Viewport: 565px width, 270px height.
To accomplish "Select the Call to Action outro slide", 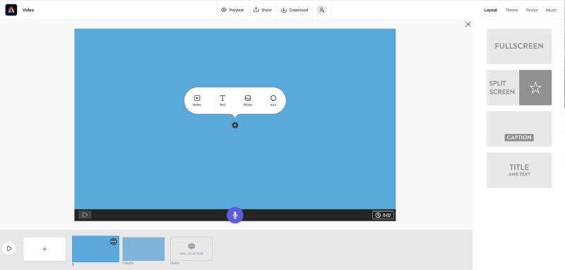I will pos(191,249).
